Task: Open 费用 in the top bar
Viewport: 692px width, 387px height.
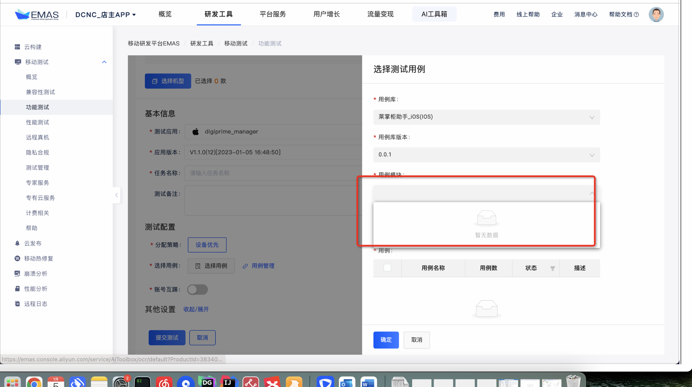Action: coord(499,15)
